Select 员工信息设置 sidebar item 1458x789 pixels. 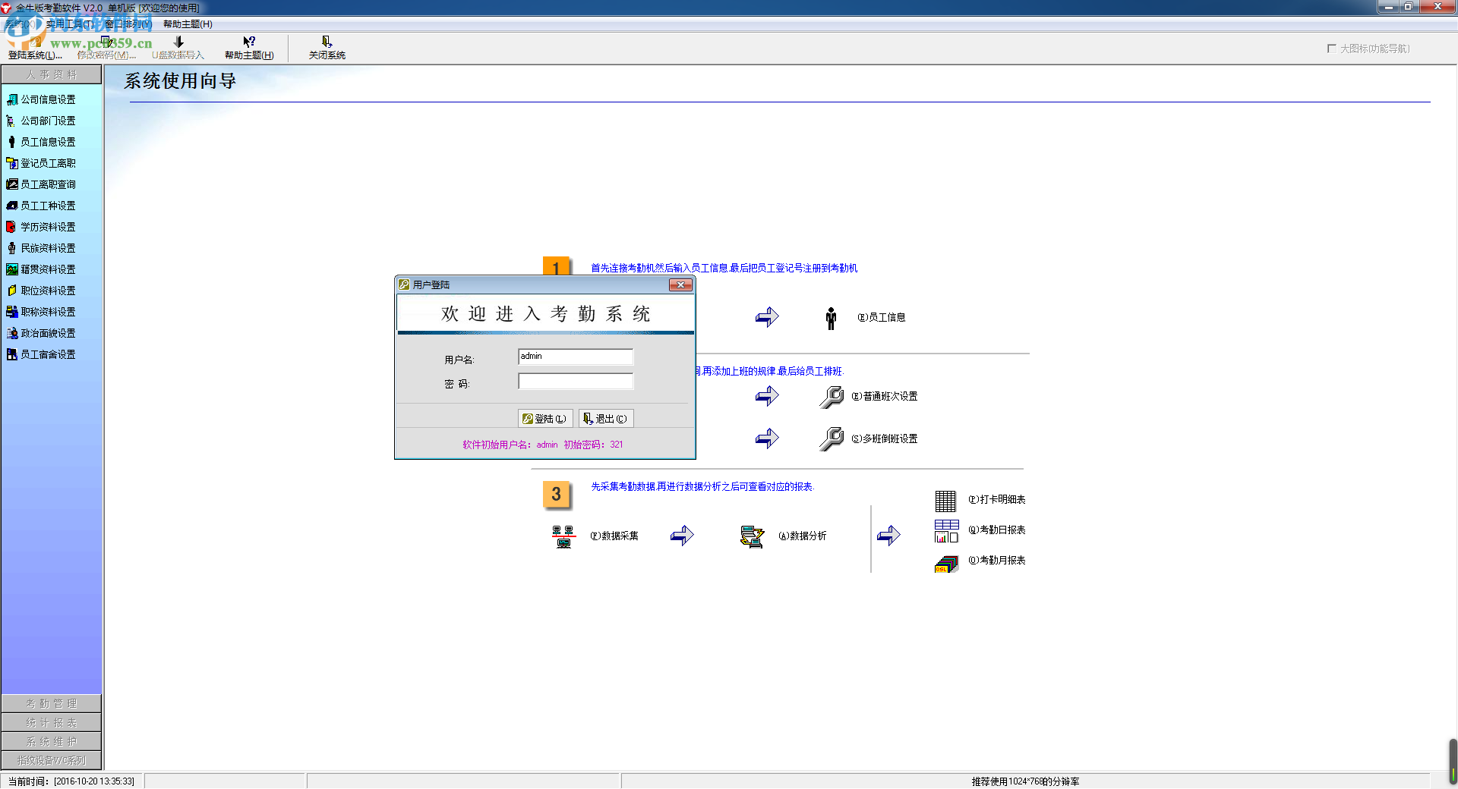[42, 142]
